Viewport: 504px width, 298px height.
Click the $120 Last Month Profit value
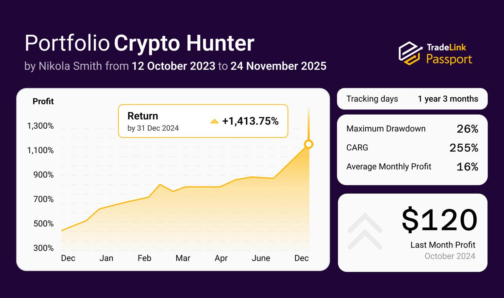click(x=439, y=220)
